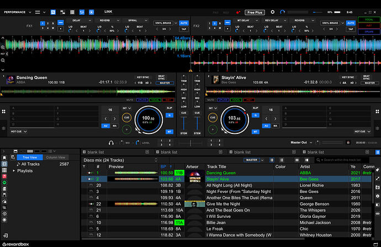Expand the Playlists tree node
The image size is (381, 247).
(14, 171)
